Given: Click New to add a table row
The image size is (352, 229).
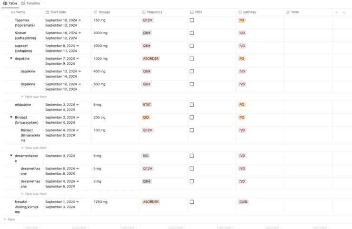Looking at the screenshot, I should click(9, 219).
